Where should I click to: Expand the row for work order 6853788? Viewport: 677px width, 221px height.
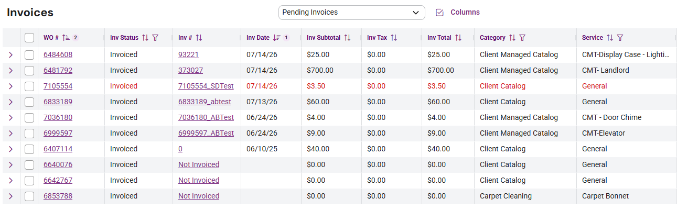click(10, 196)
